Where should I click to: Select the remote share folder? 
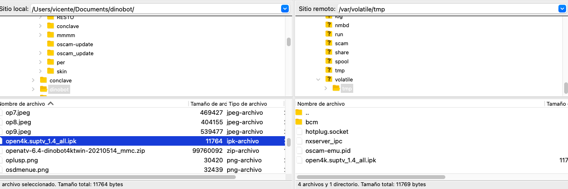click(x=342, y=52)
